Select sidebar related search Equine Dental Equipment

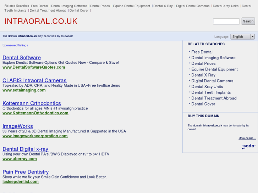(214, 69)
